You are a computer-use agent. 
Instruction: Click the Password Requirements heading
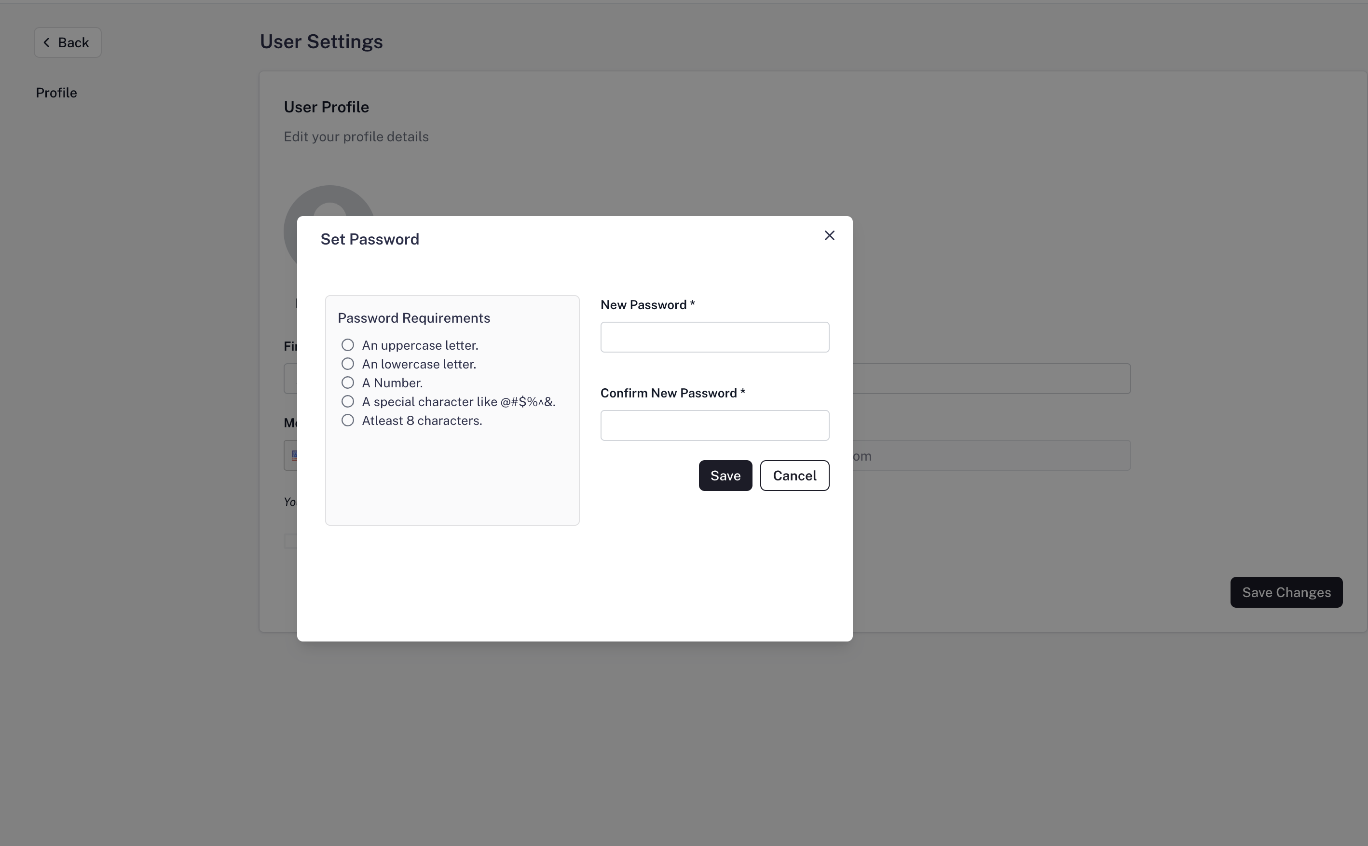(x=413, y=318)
